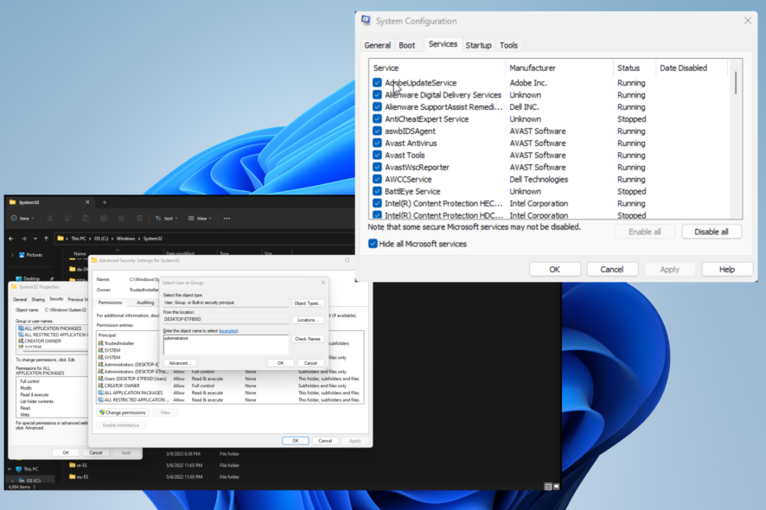Uncheck AWCCService checkbox
The height and width of the screenshot is (510, 766).
pyautogui.click(x=377, y=179)
